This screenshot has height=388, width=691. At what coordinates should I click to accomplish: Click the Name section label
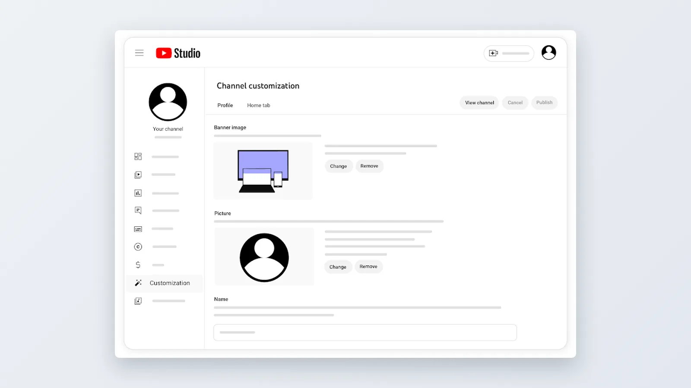tap(221, 299)
